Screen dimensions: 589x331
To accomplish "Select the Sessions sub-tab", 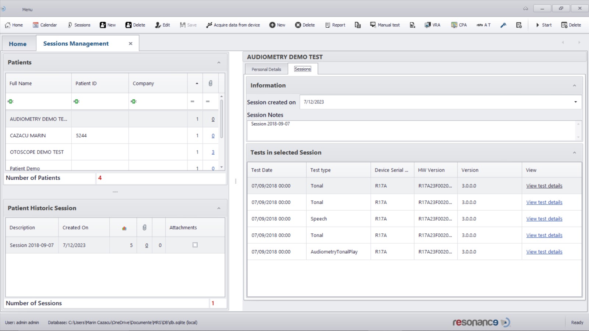I will pos(303,69).
